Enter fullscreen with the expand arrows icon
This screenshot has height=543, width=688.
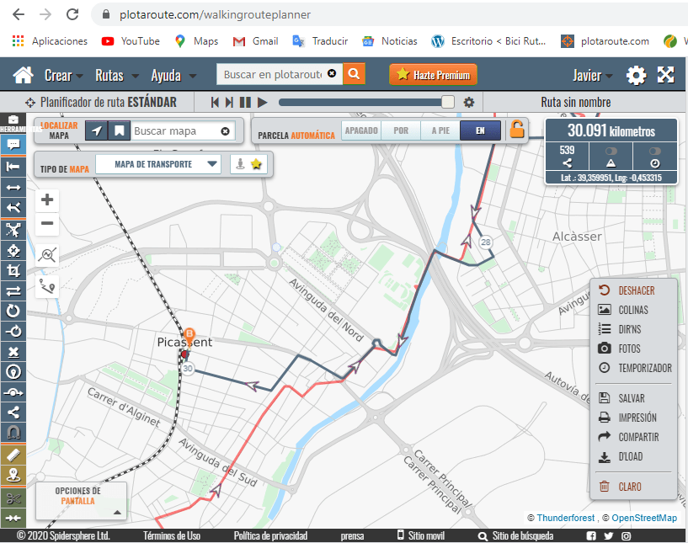(x=666, y=75)
